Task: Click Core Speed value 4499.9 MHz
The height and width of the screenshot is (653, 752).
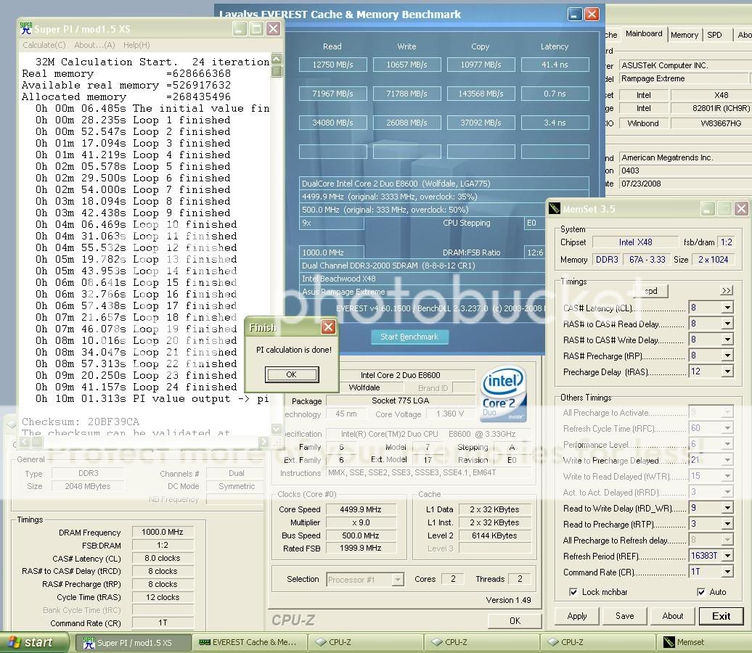Action: pyautogui.click(x=361, y=509)
